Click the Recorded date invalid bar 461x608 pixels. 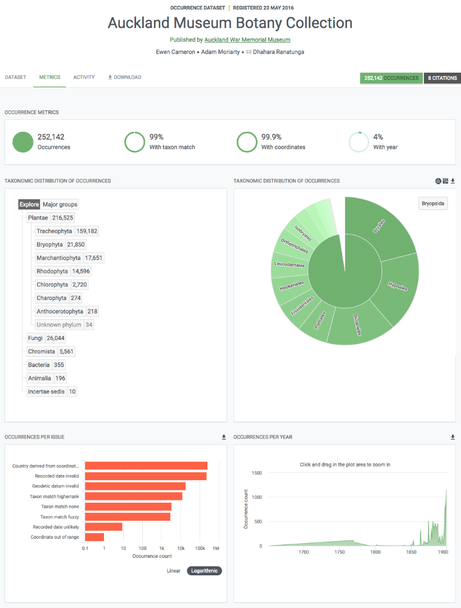coord(146,476)
